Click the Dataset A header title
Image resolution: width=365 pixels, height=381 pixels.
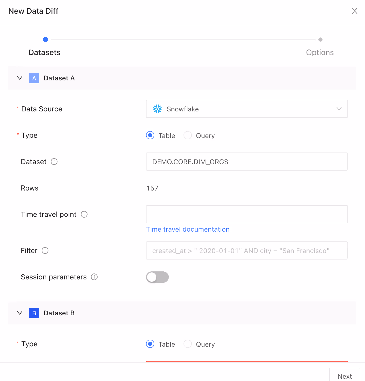point(59,78)
